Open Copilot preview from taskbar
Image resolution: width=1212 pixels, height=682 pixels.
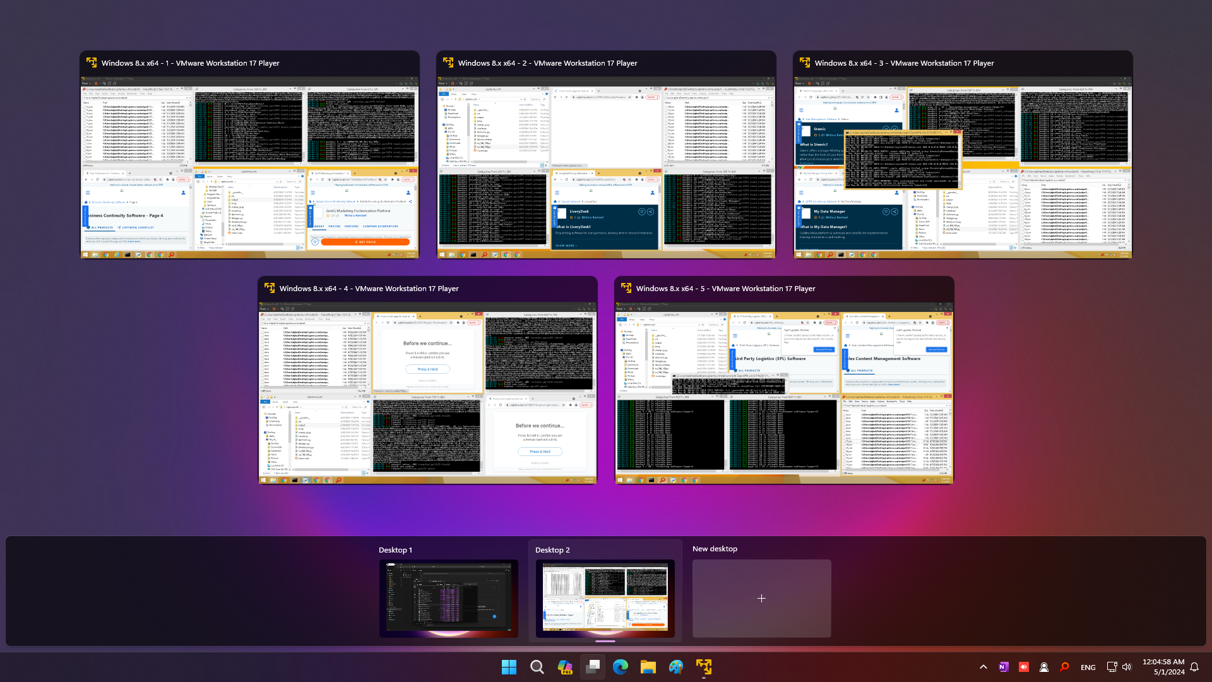[564, 667]
